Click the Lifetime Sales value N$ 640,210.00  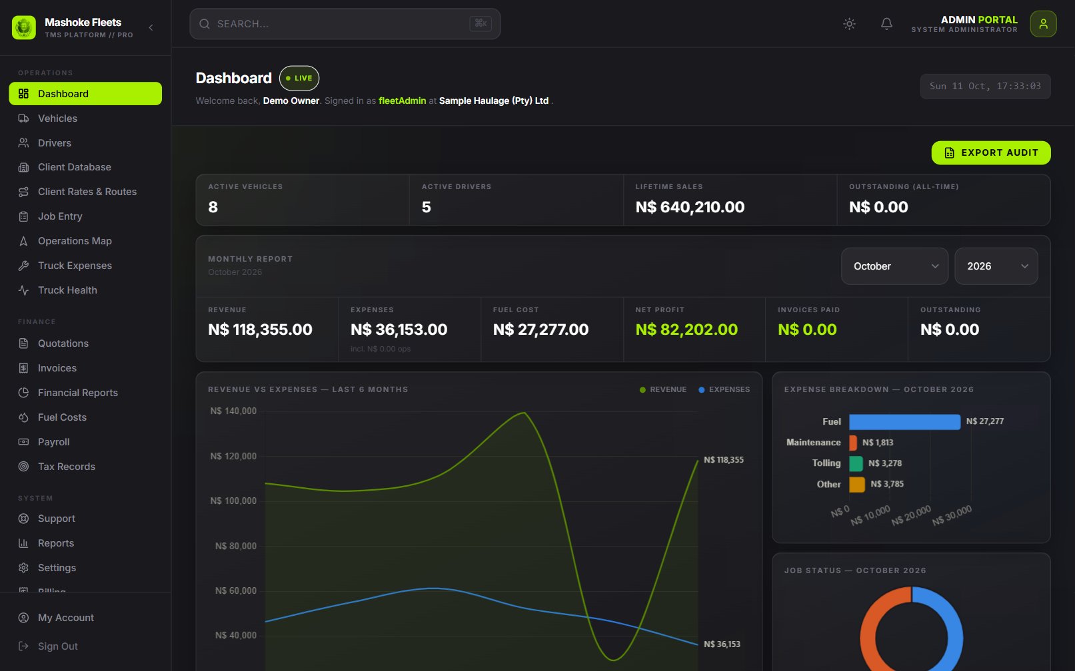pos(690,207)
